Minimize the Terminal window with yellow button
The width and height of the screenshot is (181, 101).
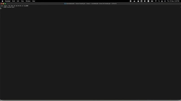point(3,4)
